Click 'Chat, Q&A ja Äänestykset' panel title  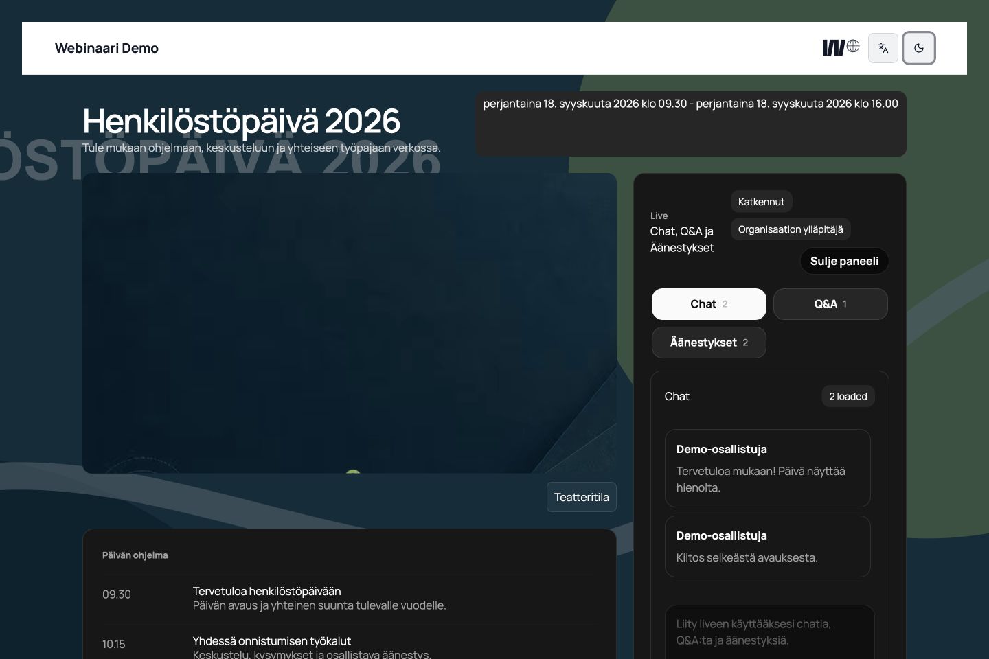click(682, 240)
